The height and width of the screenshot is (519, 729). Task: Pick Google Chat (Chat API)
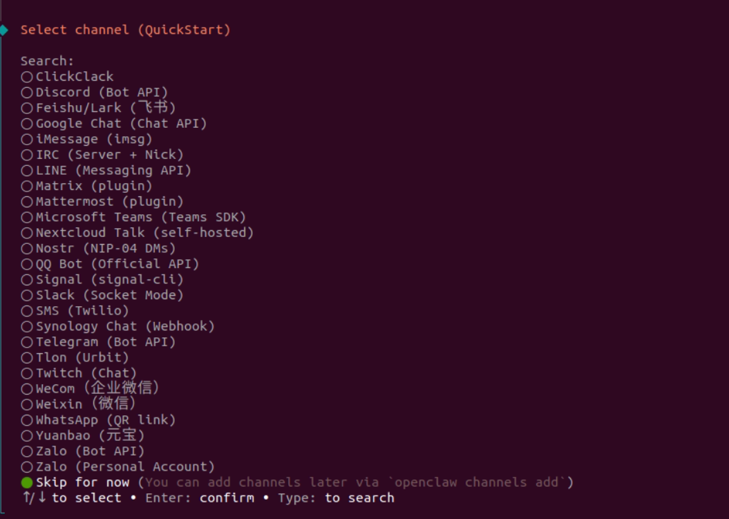(x=114, y=123)
